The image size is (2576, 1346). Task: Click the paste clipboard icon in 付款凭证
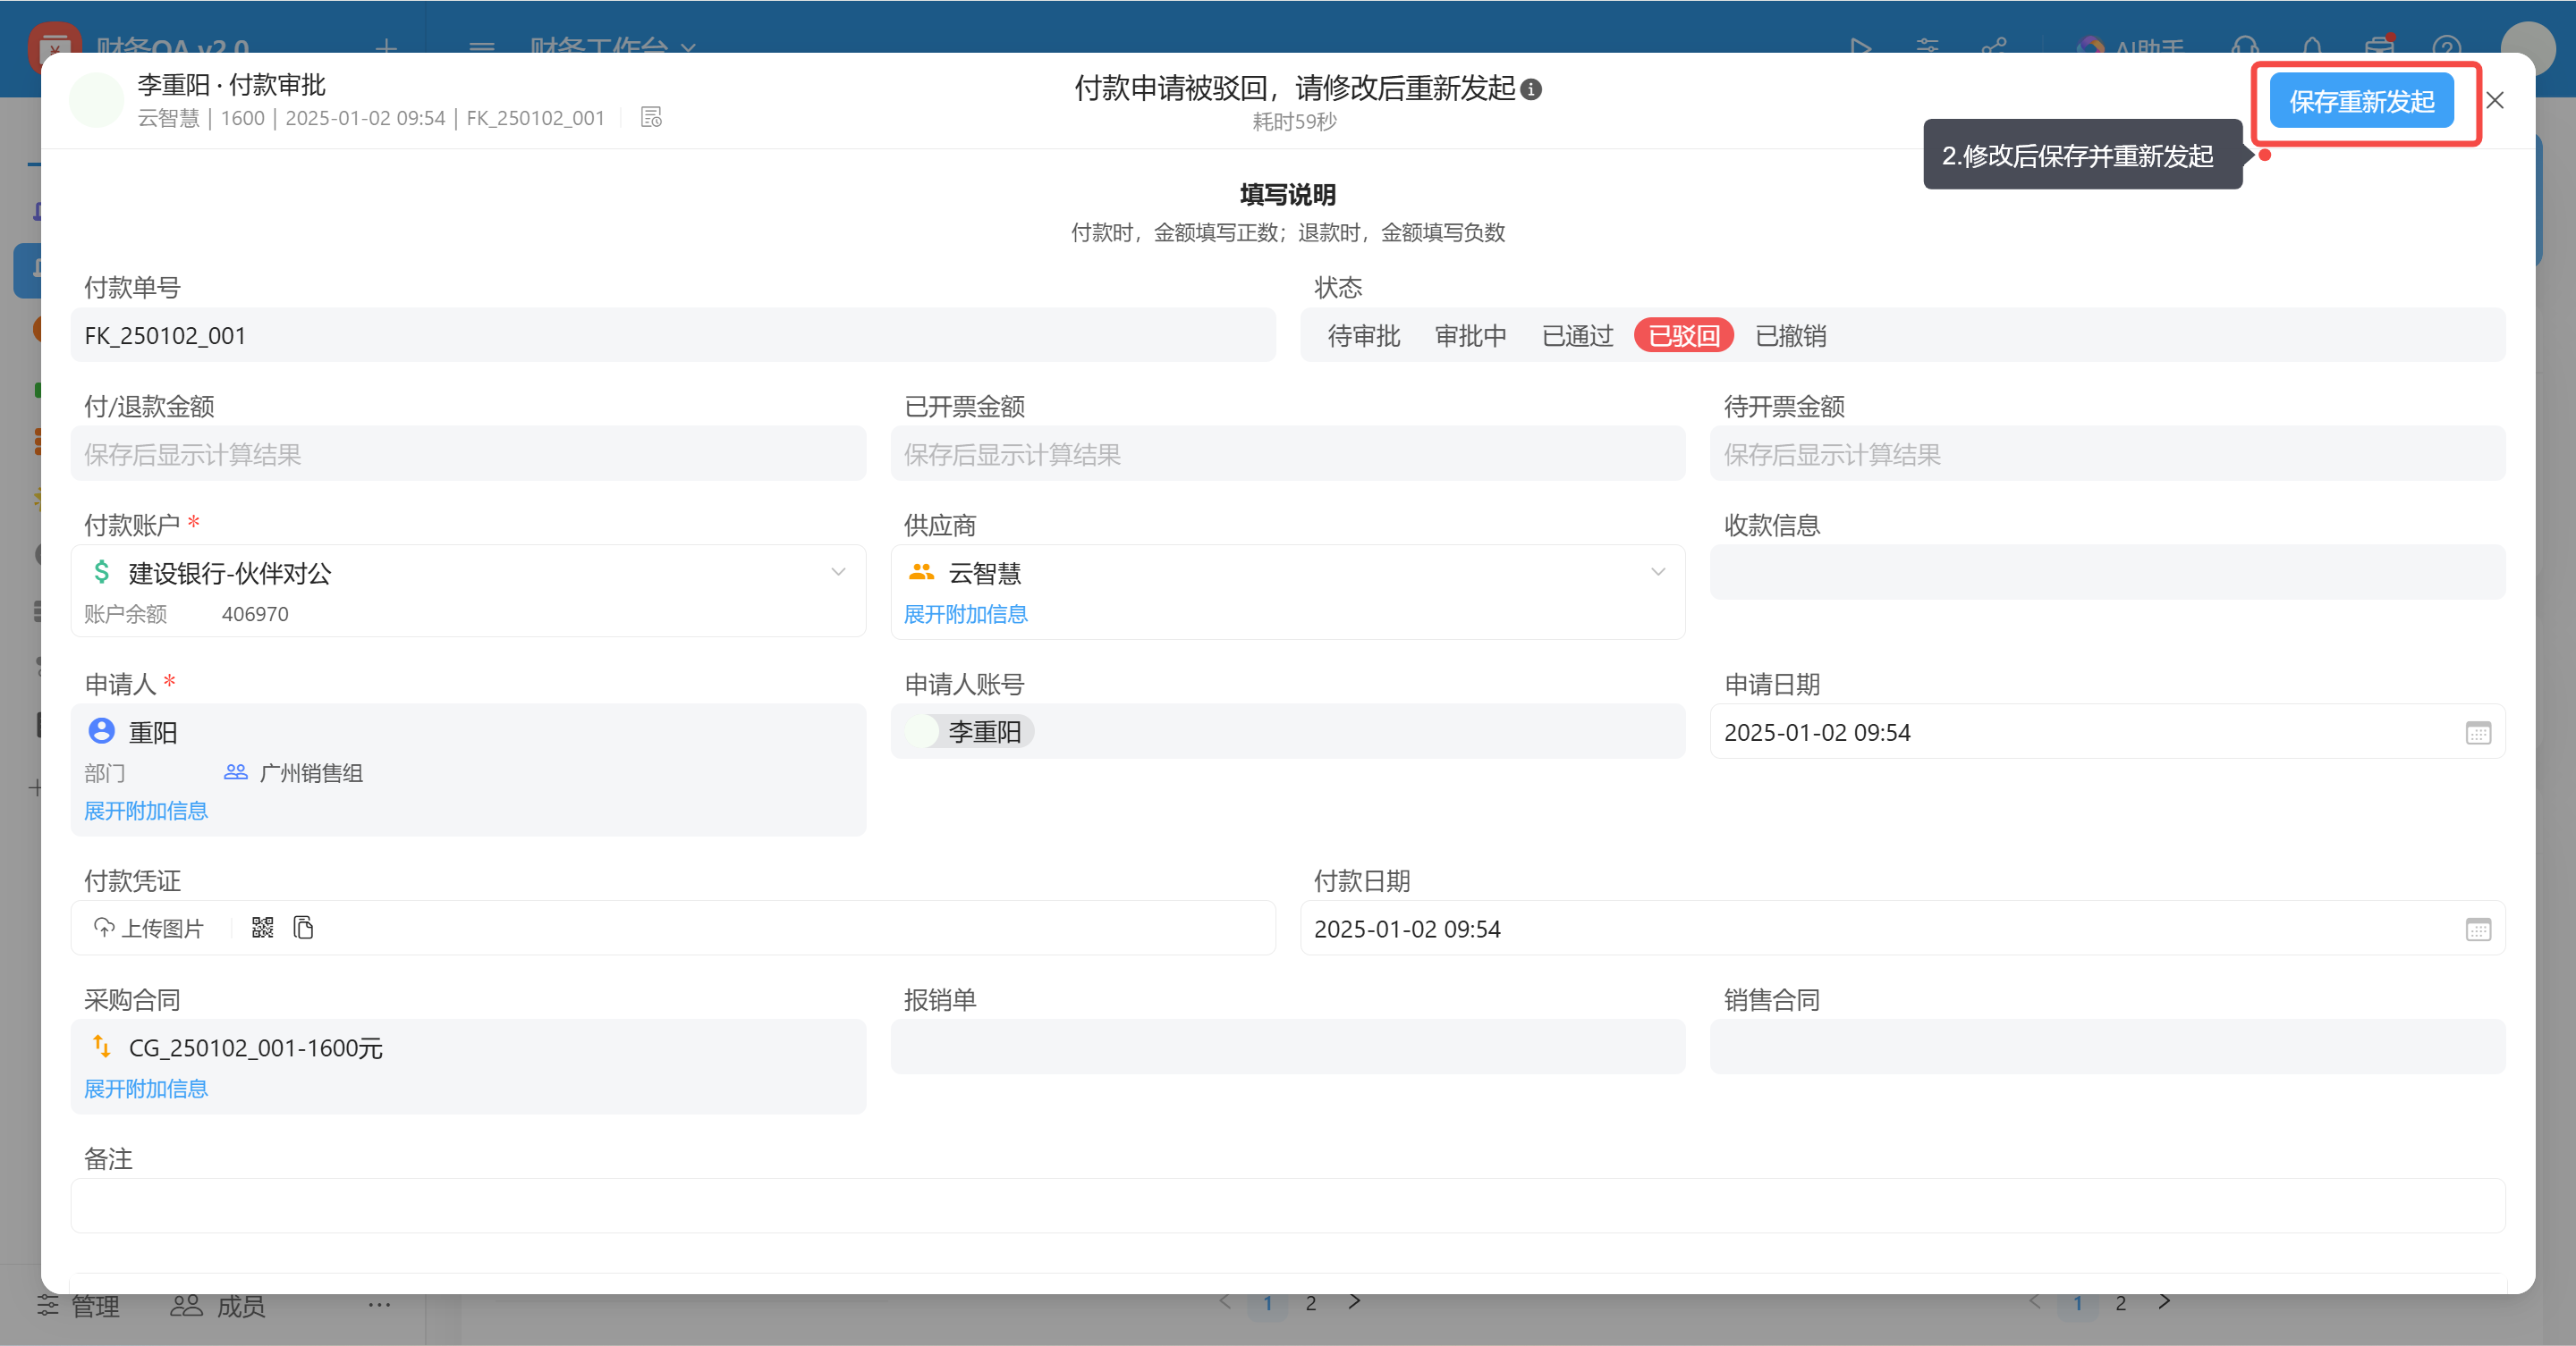pyautogui.click(x=304, y=929)
